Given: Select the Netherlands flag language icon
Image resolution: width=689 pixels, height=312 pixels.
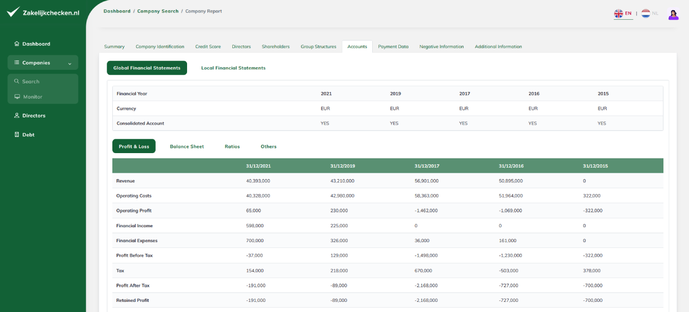Looking at the screenshot, I should (x=646, y=13).
